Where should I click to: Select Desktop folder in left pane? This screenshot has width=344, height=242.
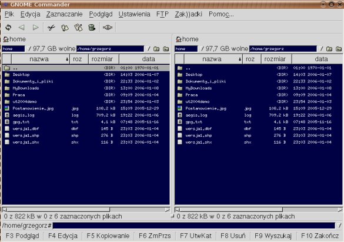86,75
